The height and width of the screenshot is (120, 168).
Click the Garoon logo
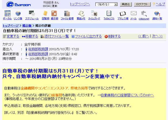coord(18,4)
